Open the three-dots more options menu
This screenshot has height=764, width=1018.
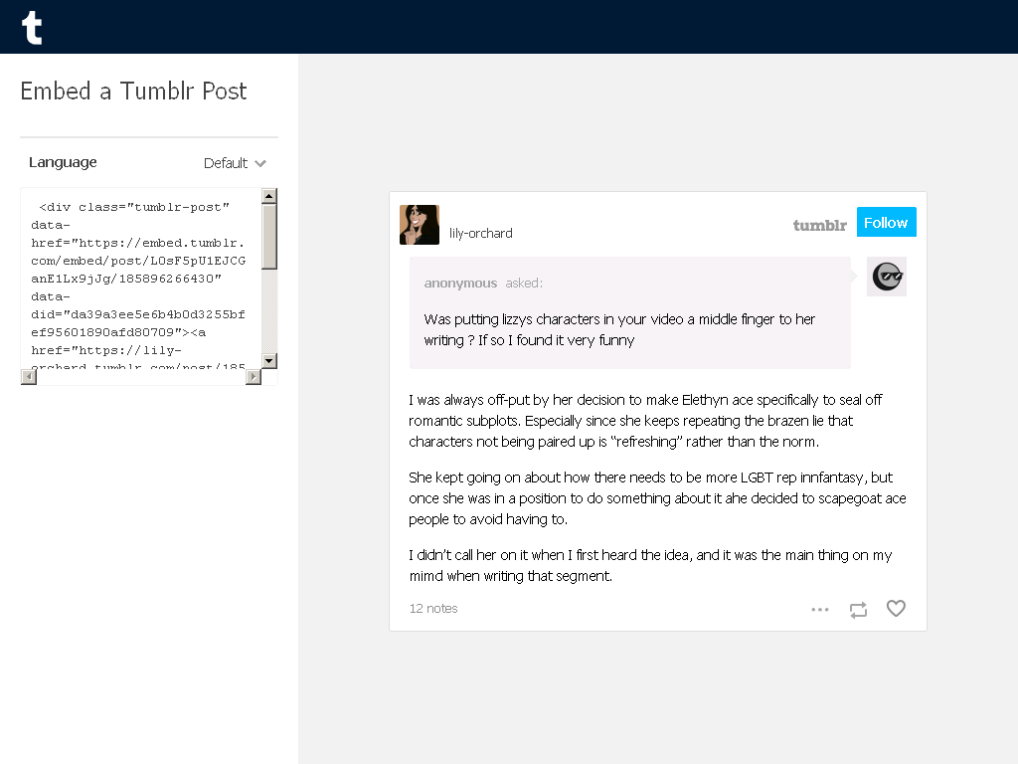coord(820,610)
